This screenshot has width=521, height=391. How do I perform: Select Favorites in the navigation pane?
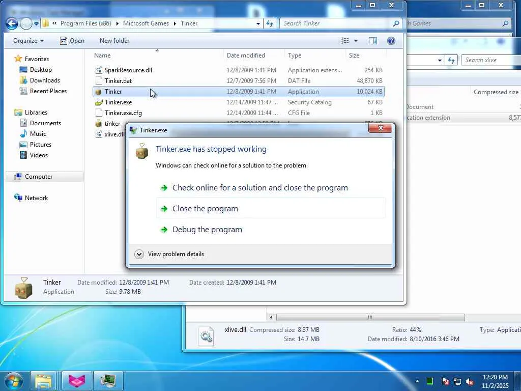point(32,59)
